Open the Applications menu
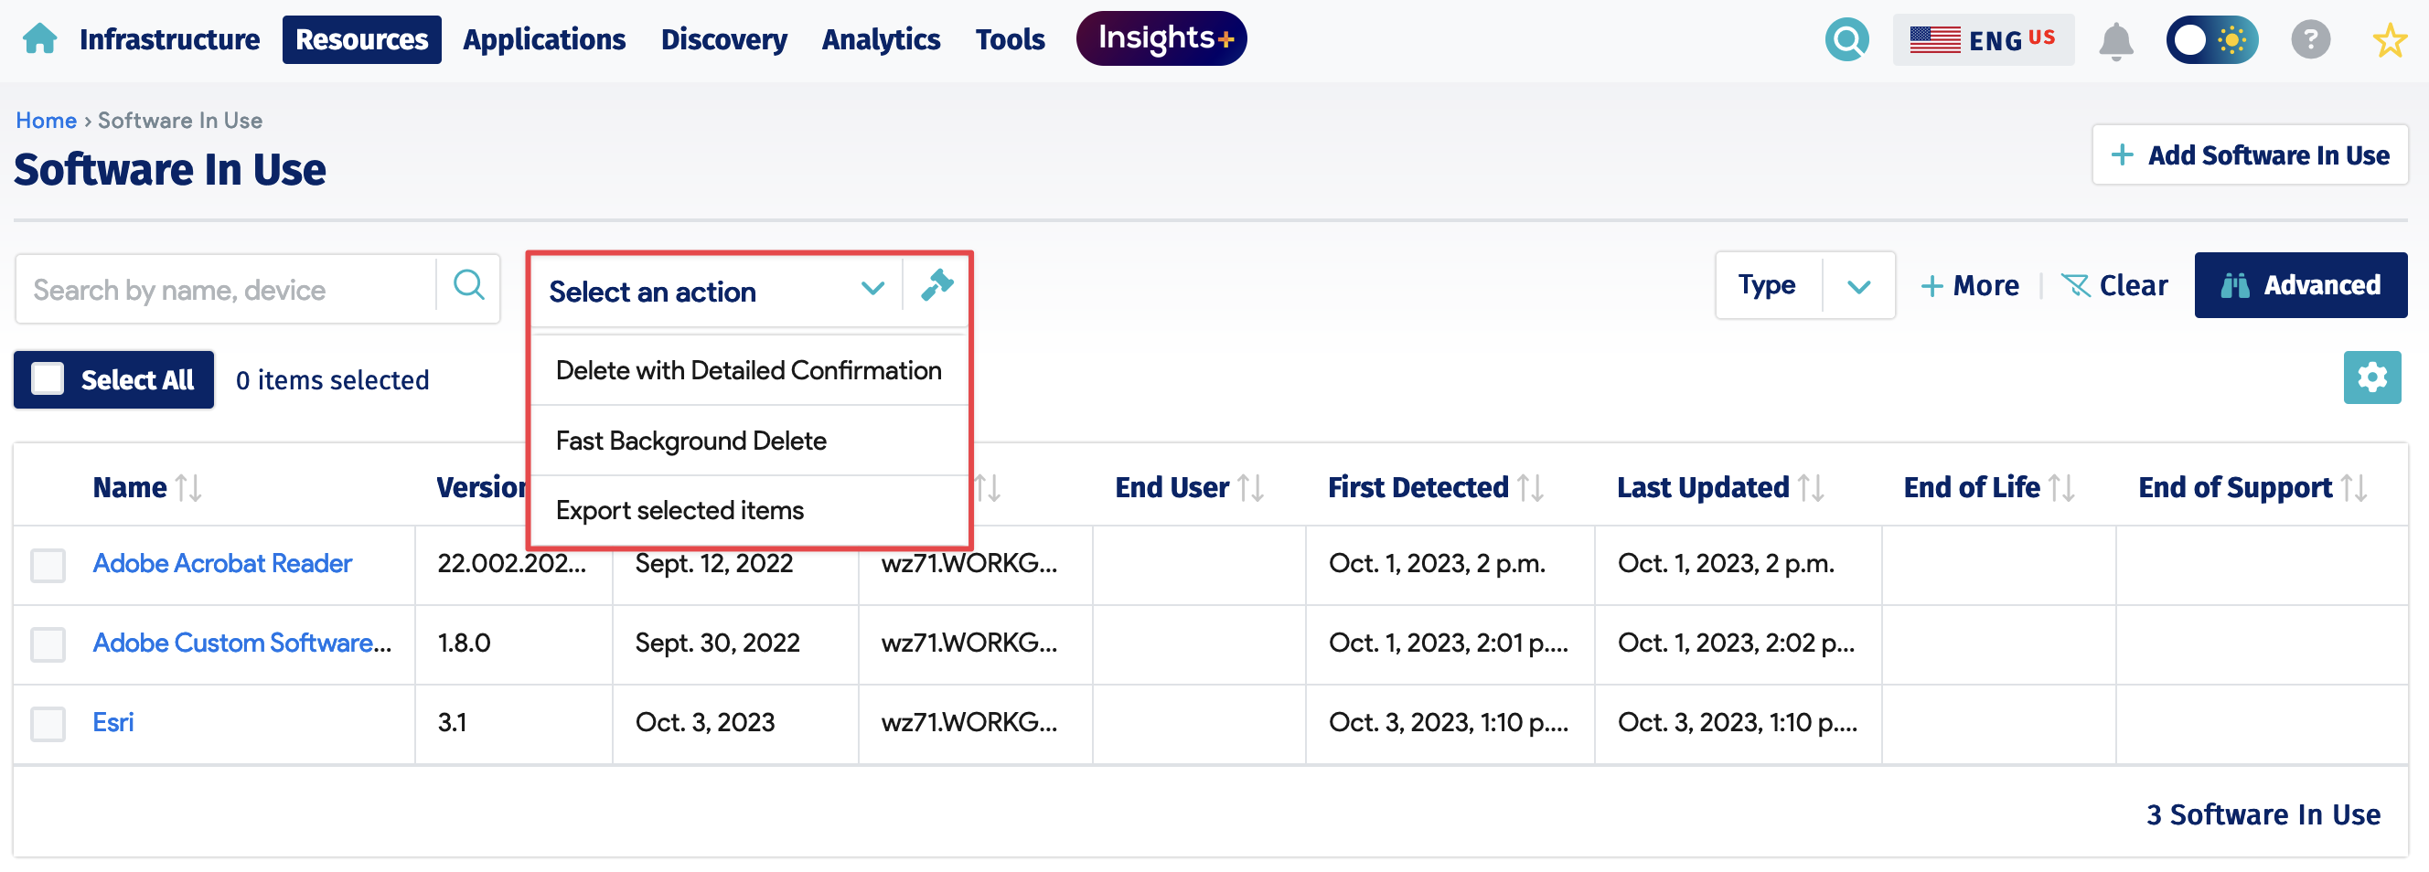 pyautogui.click(x=544, y=39)
